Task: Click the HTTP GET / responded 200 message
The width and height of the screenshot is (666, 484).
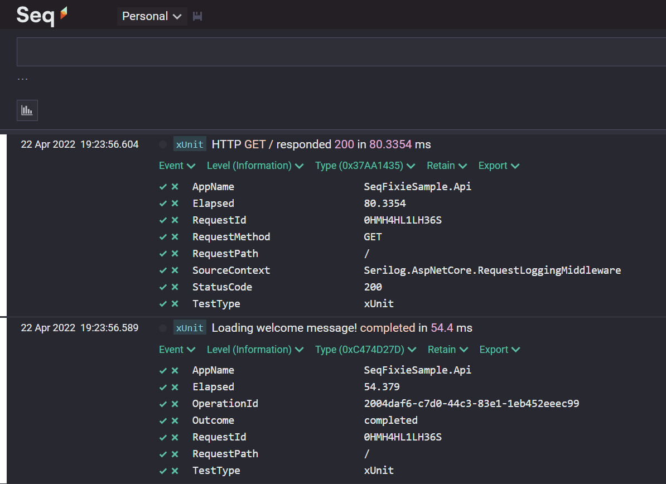Action: pyautogui.click(x=321, y=144)
